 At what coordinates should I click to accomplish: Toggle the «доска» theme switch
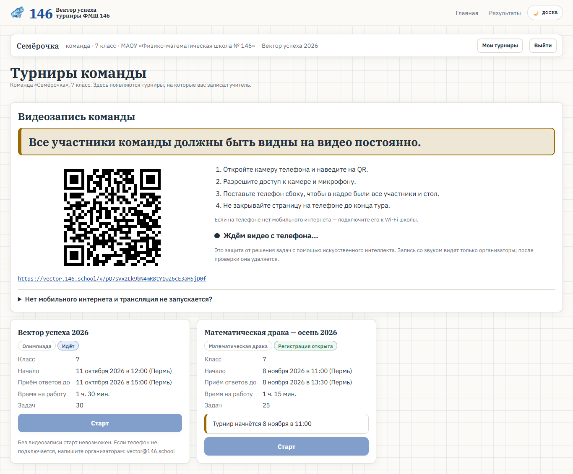coord(545,13)
